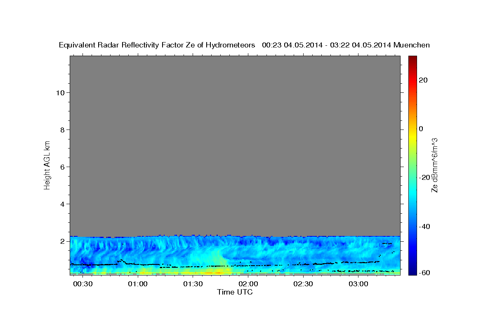Click the colorbar value '20'

coord(423,80)
